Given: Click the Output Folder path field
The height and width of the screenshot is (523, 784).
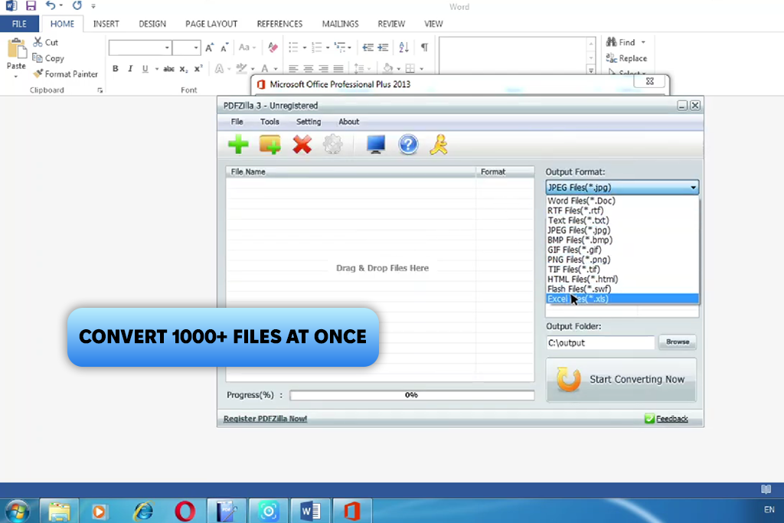Looking at the screenshot, I should click(600, 343).
